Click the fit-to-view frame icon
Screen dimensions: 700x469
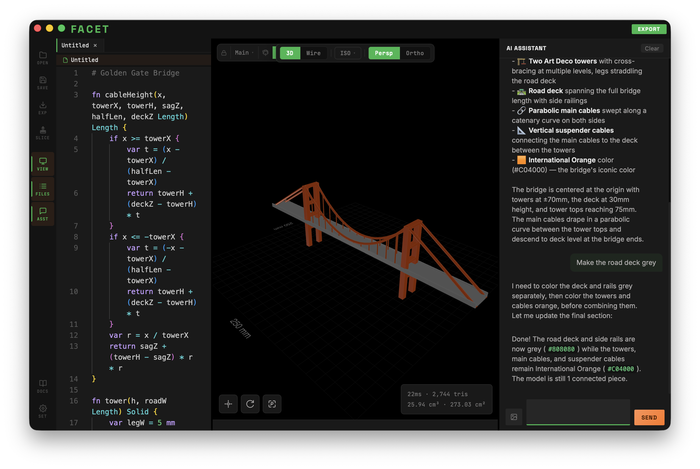point(272,404)
